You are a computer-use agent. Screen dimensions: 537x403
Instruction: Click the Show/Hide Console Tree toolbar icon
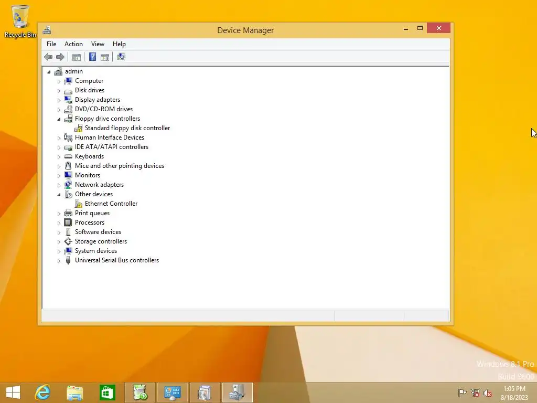coord(77,57)
